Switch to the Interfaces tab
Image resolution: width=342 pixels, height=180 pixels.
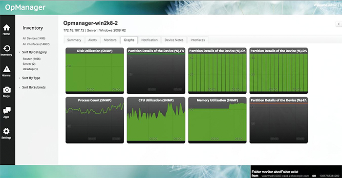[197, 40]
